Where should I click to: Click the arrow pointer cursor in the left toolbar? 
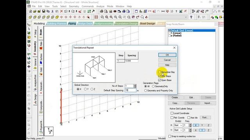(x=29, y=29)
